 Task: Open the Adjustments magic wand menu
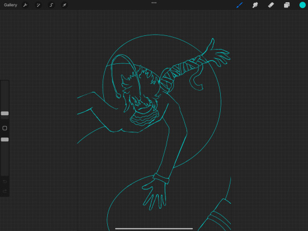point(38,5)
